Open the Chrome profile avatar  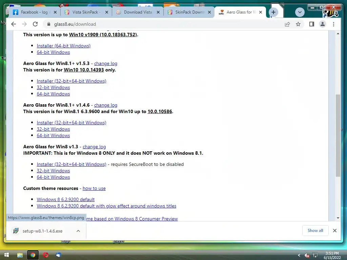coord(323,24)
